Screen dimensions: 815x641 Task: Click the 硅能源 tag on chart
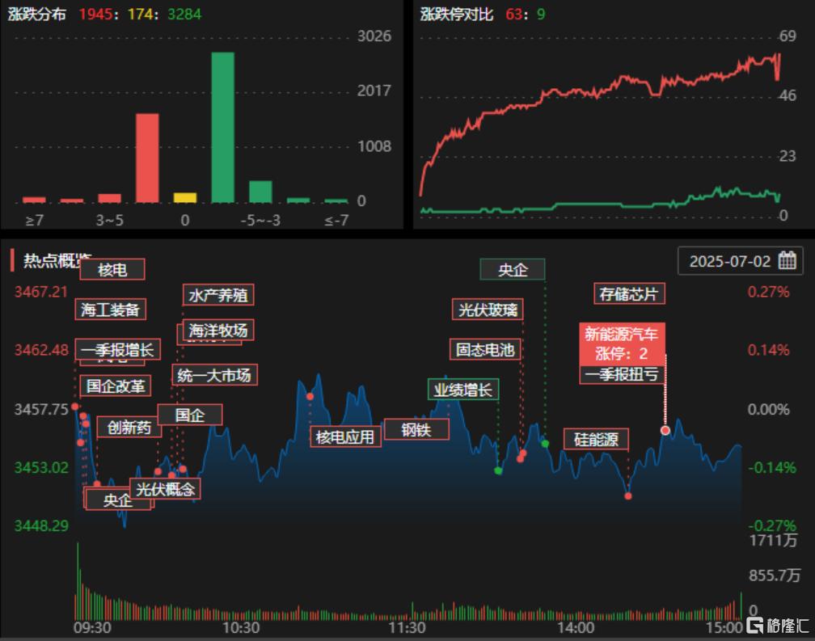tap(596, 439)
